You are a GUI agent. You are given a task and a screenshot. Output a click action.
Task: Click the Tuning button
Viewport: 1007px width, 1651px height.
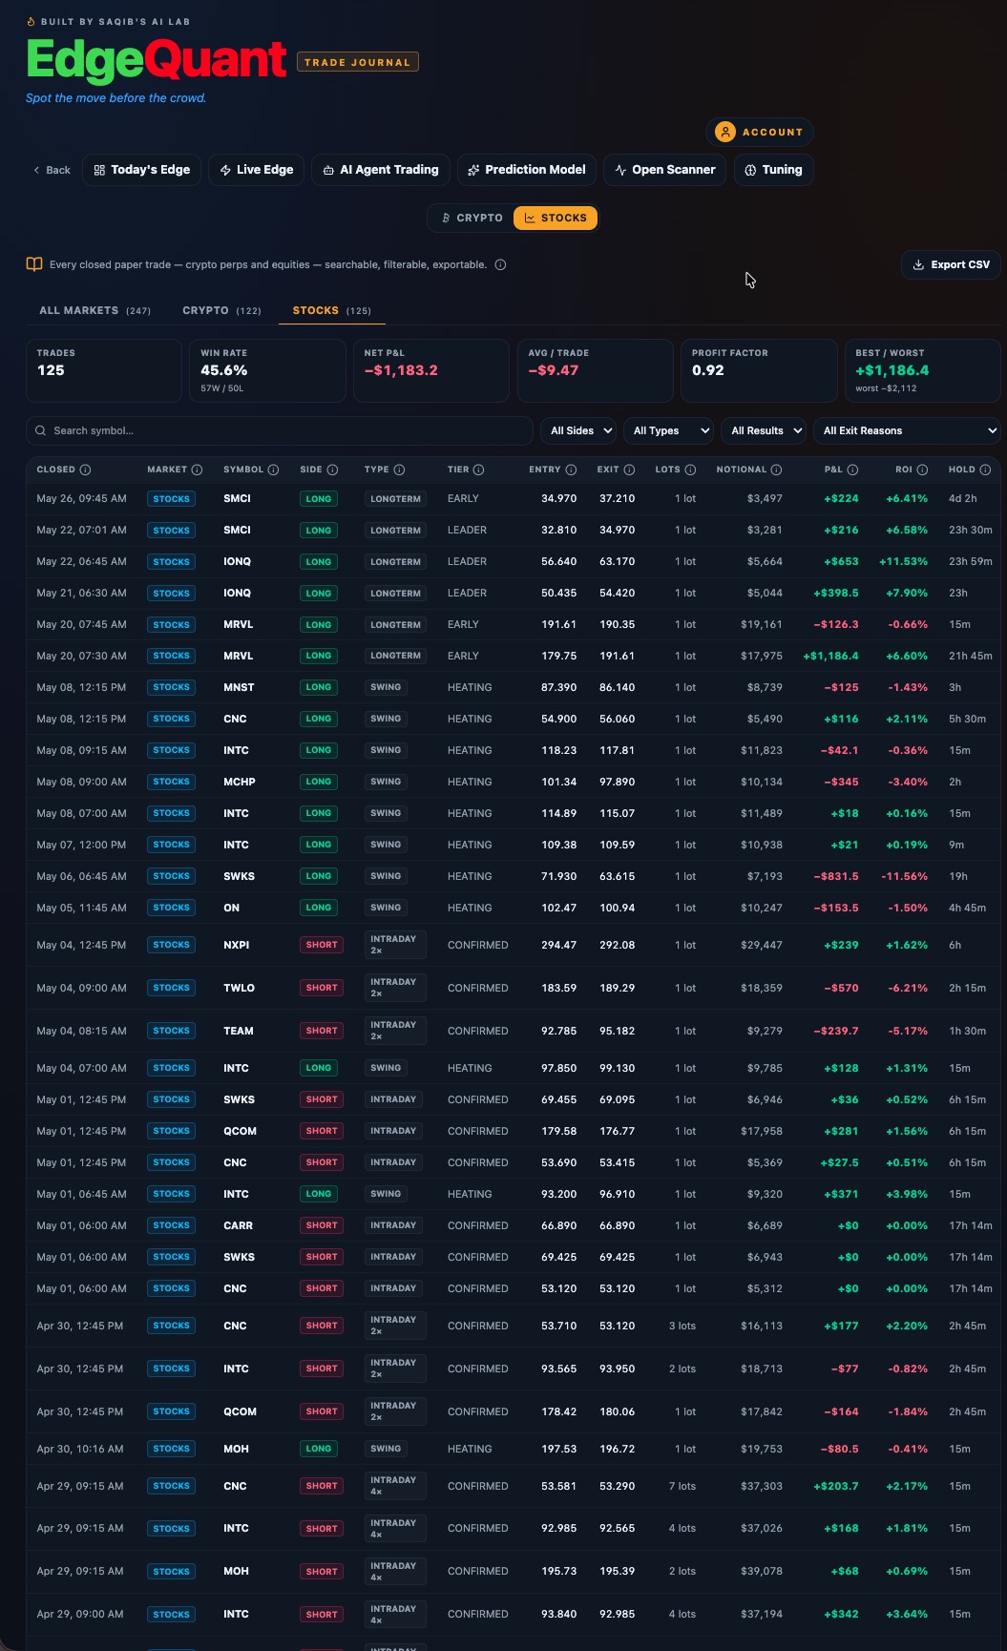(x=774, y=170)
